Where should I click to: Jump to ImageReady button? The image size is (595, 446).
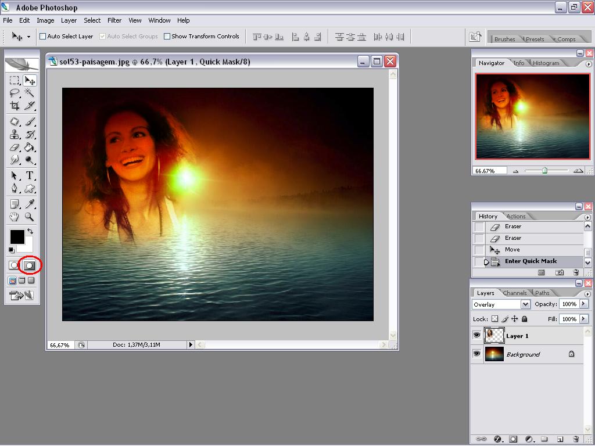click(x=21, y=295)
